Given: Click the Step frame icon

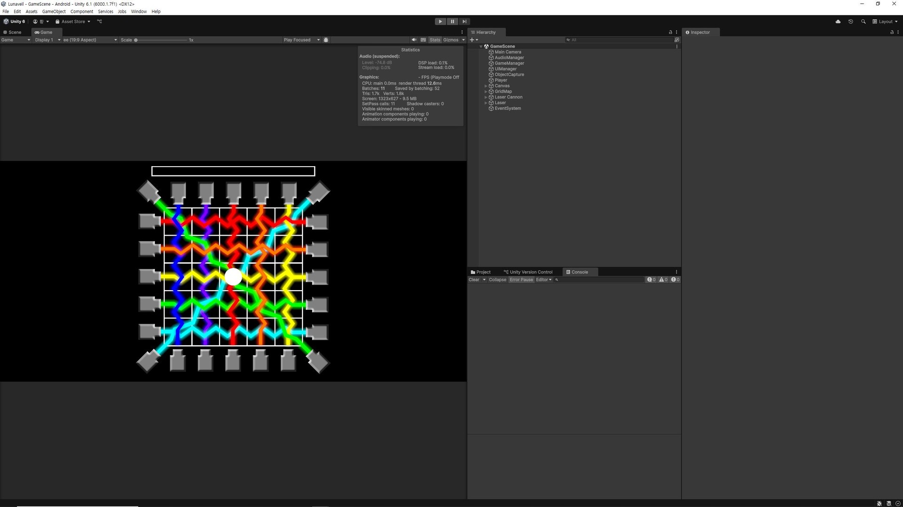Looking at the screenshot, I should point(464,22).
